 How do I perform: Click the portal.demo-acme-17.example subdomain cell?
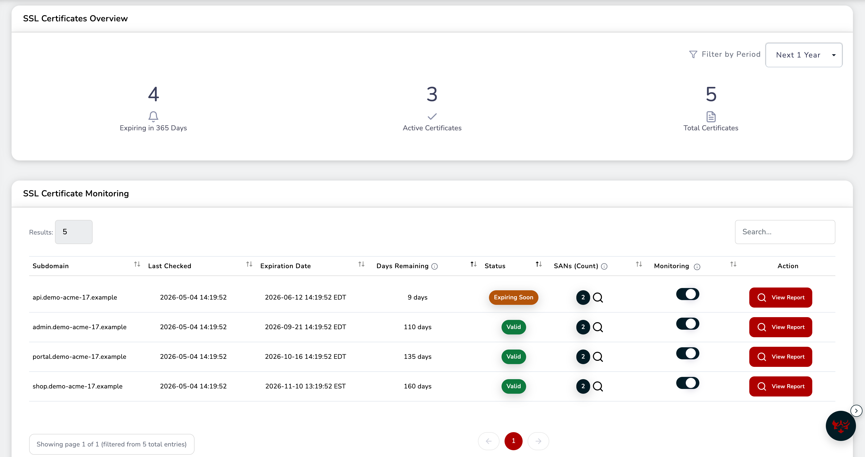pos(79,357)
